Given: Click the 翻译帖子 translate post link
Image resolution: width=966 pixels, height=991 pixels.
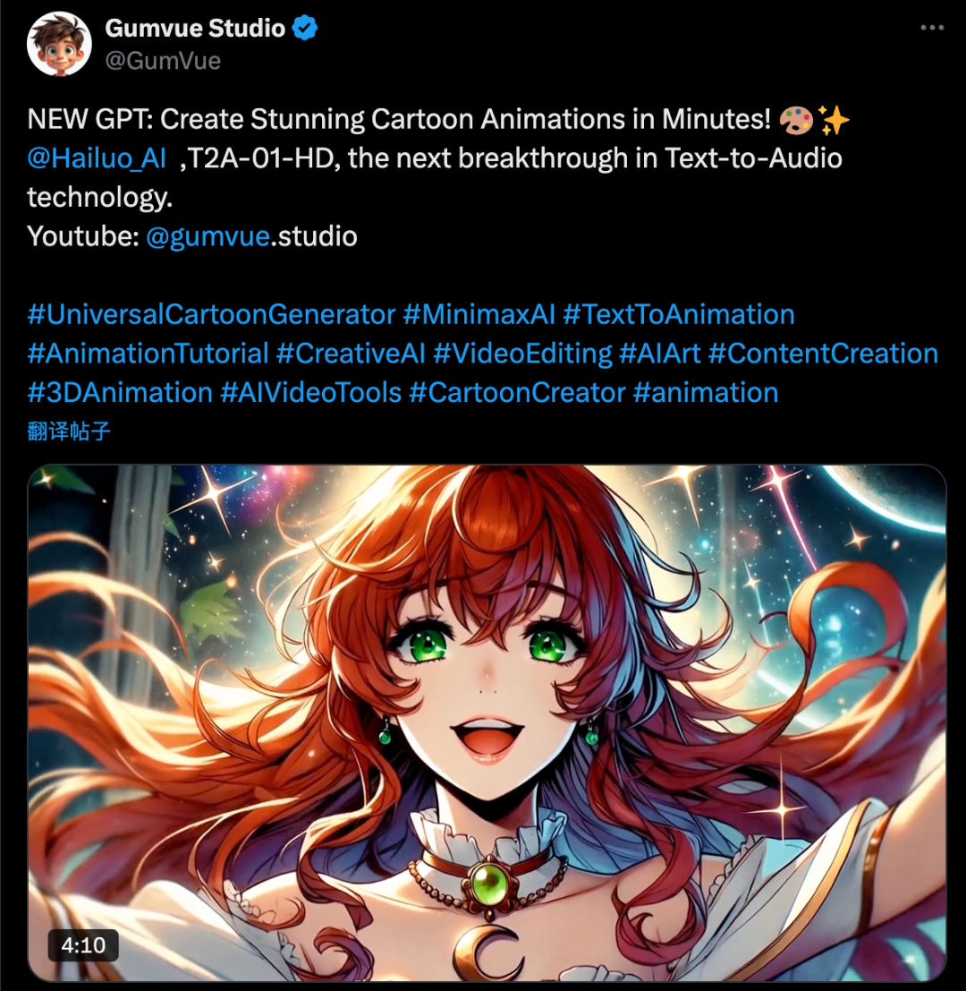Looking at the screenshot, I should point(69,431).
